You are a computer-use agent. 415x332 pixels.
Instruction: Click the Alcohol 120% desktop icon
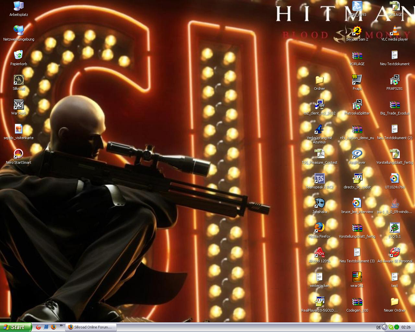coord(319,253)
